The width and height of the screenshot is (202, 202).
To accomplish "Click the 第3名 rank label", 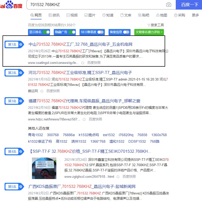I will [12, 101].
